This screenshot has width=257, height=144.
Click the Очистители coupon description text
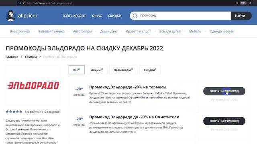[x=136, y=127]
